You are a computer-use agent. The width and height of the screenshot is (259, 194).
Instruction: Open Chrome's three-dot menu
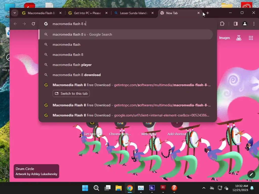pos(254,24)
